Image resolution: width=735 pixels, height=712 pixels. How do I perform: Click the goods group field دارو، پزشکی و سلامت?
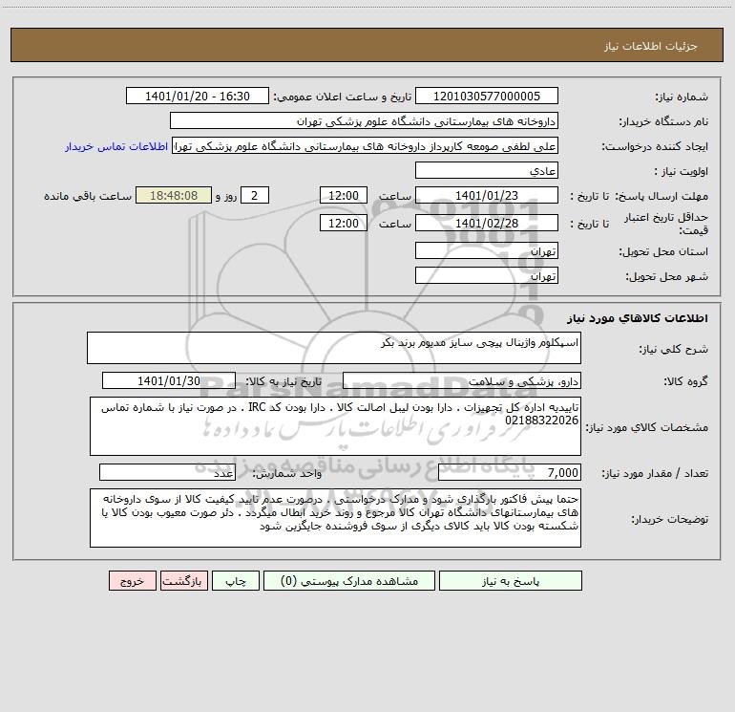[462, 380]
